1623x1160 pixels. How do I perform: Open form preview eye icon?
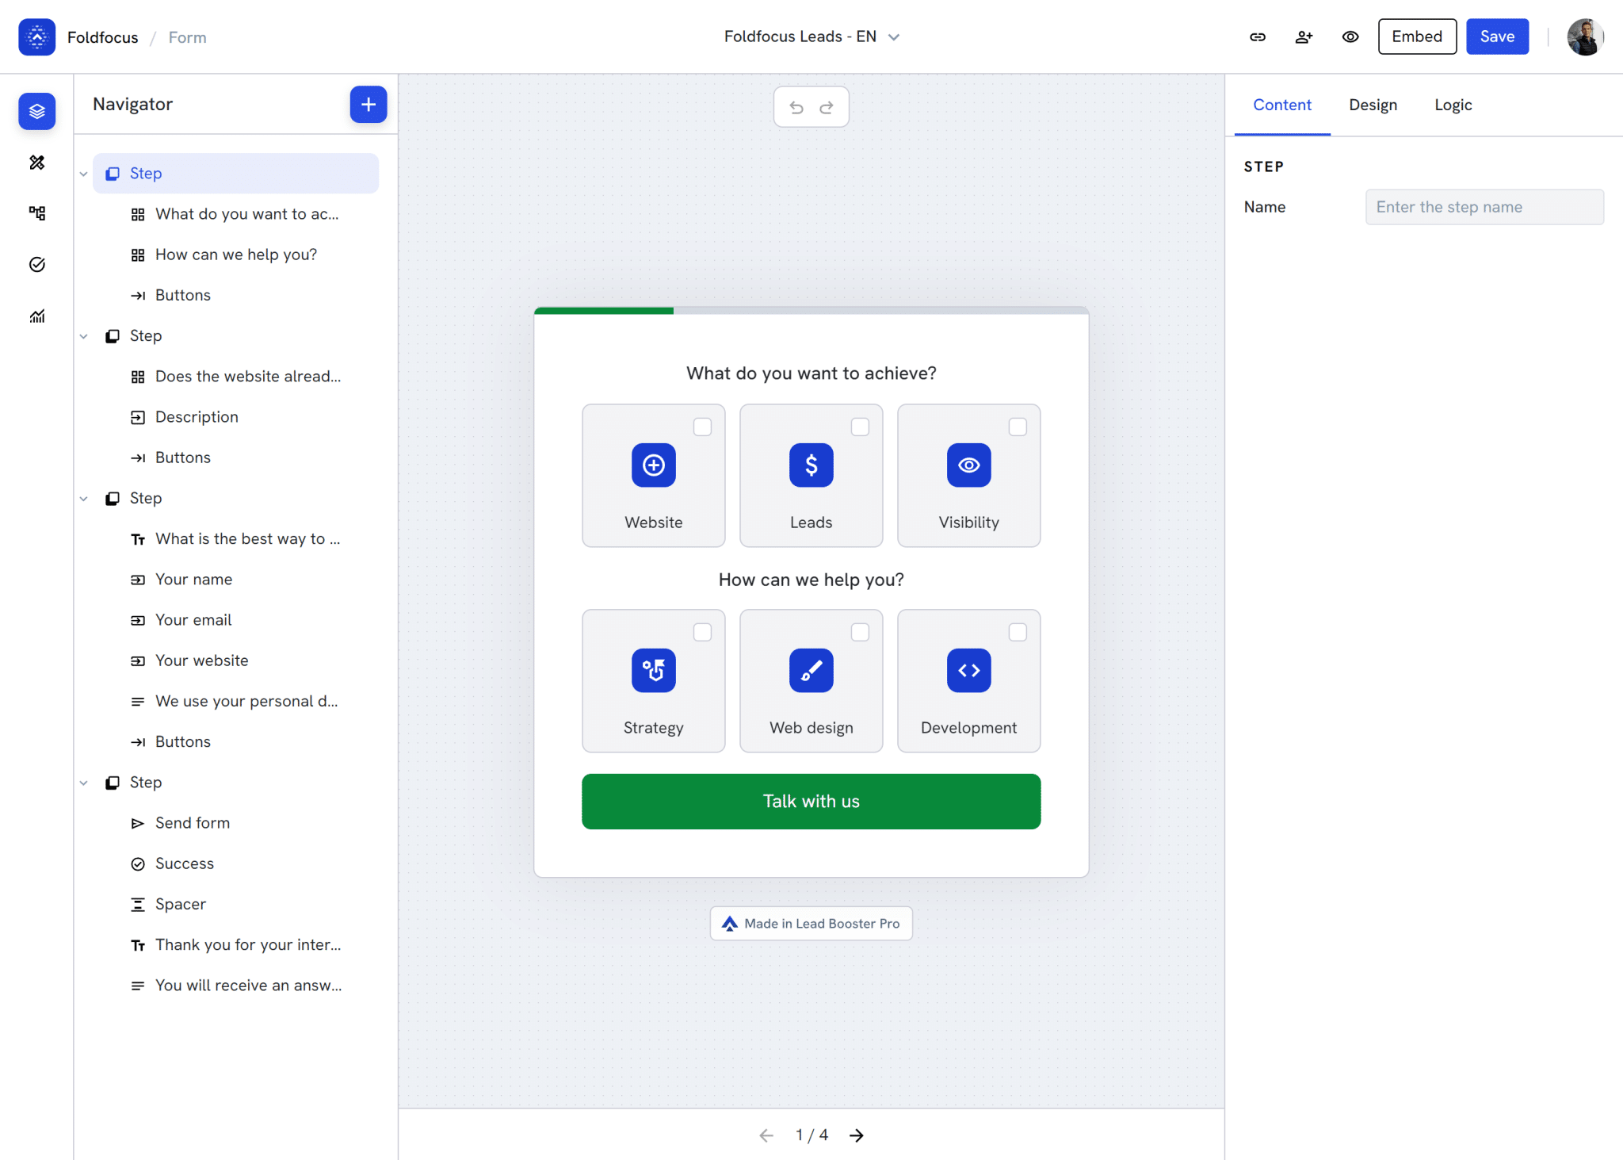[1350, 36]
